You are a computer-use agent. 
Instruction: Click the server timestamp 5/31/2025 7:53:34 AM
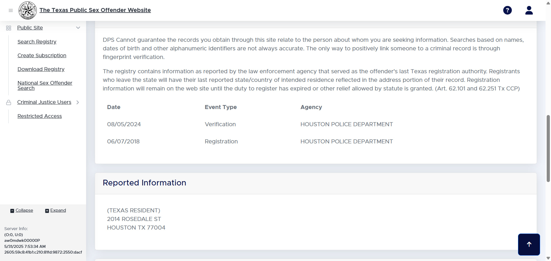(x=25, y=246)
